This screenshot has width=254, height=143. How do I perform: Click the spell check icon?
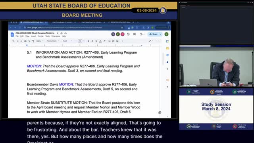(x=29, y=41)
